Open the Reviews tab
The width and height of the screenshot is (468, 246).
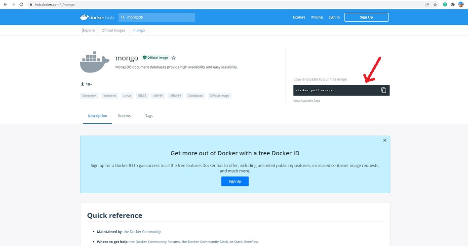(x=124, y=116)
